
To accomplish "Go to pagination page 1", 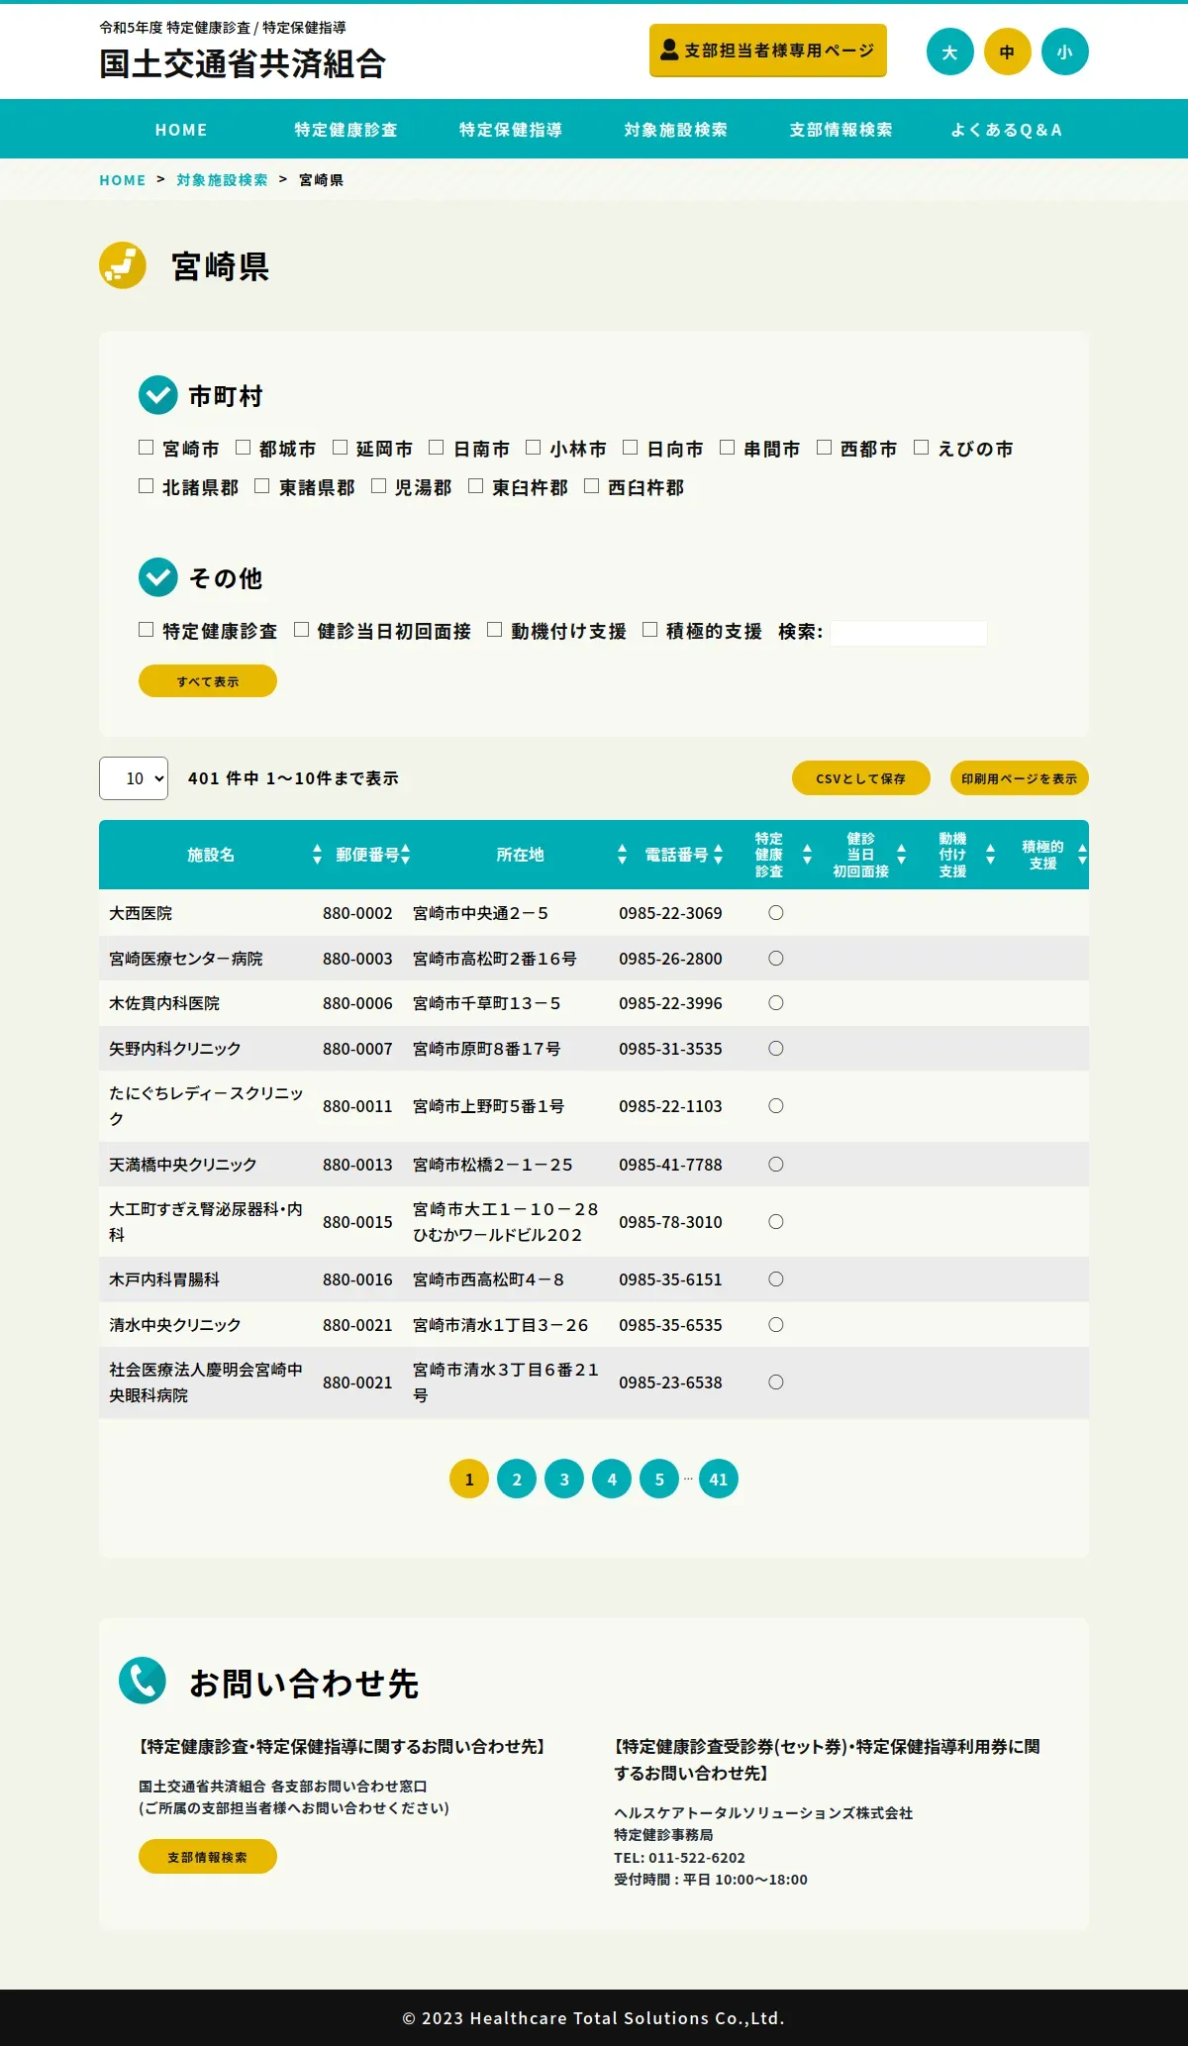I will click(x=469, y=1480).
